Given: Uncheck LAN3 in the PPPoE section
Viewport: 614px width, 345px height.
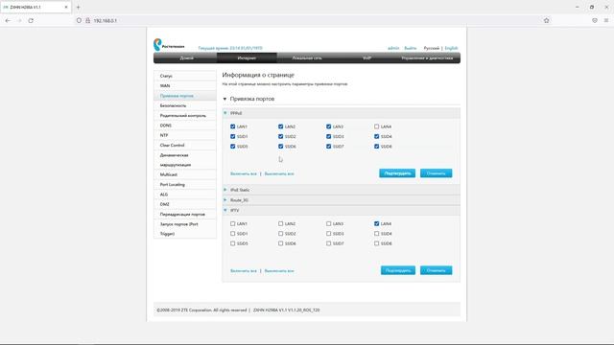Looking at the screenshot, I should point(328,126).
